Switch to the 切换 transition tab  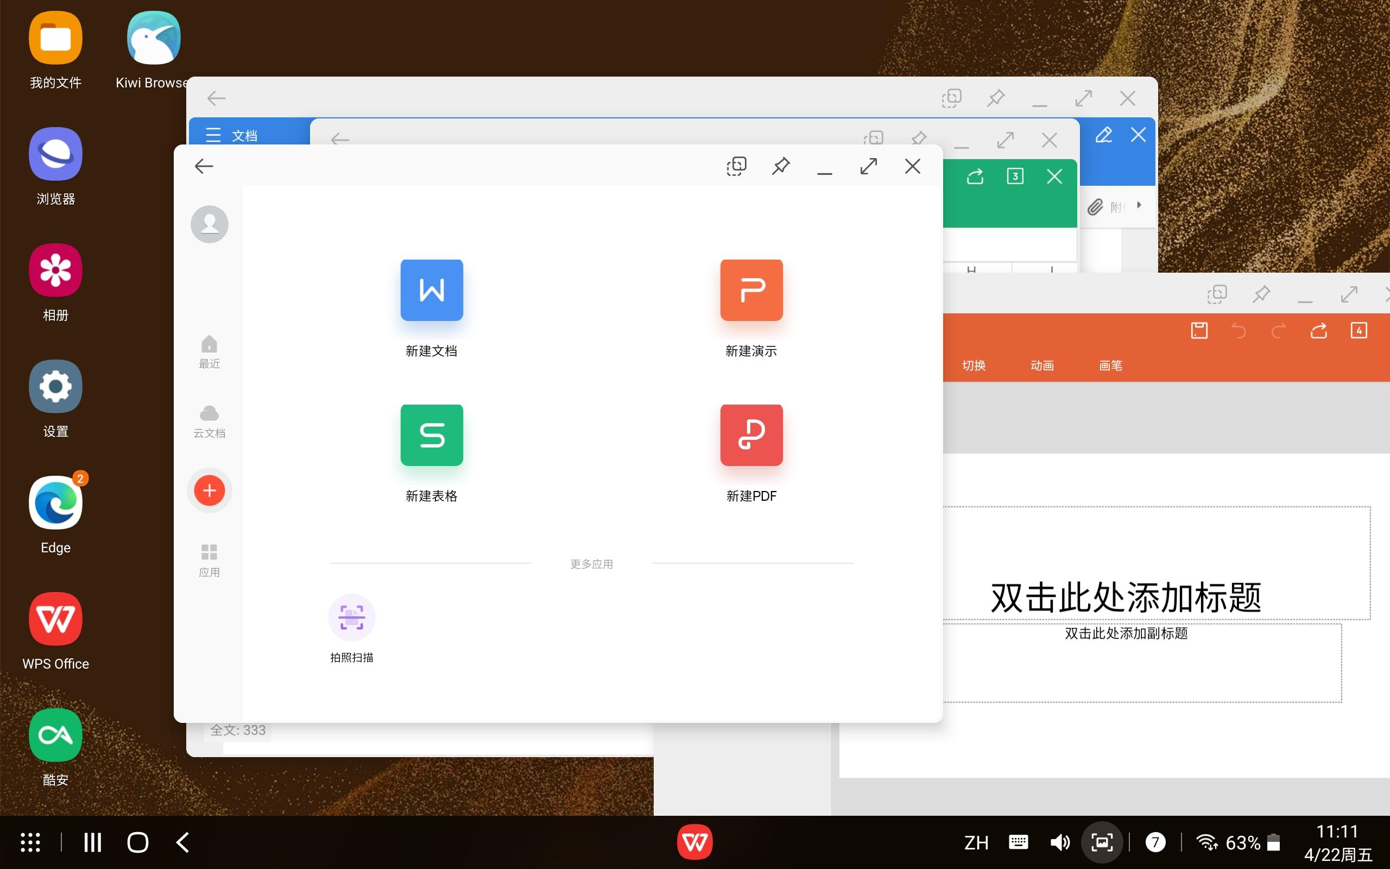(x=974, y=365)
